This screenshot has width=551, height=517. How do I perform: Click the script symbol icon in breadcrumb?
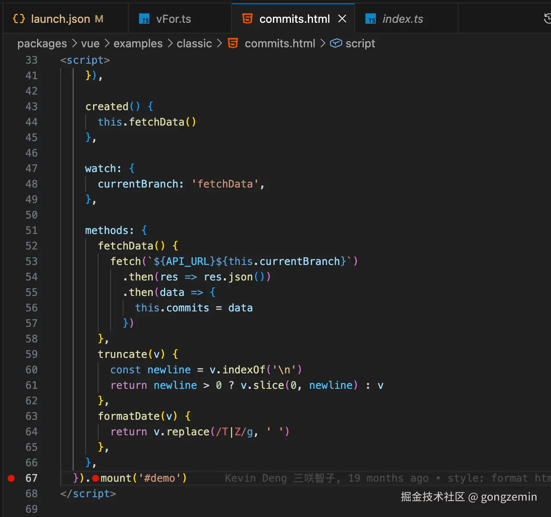336,43
